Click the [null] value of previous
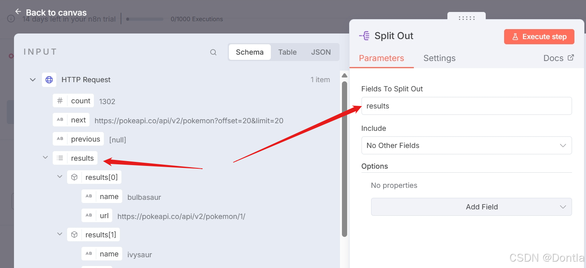586x268 pixels. click(117, 140)
